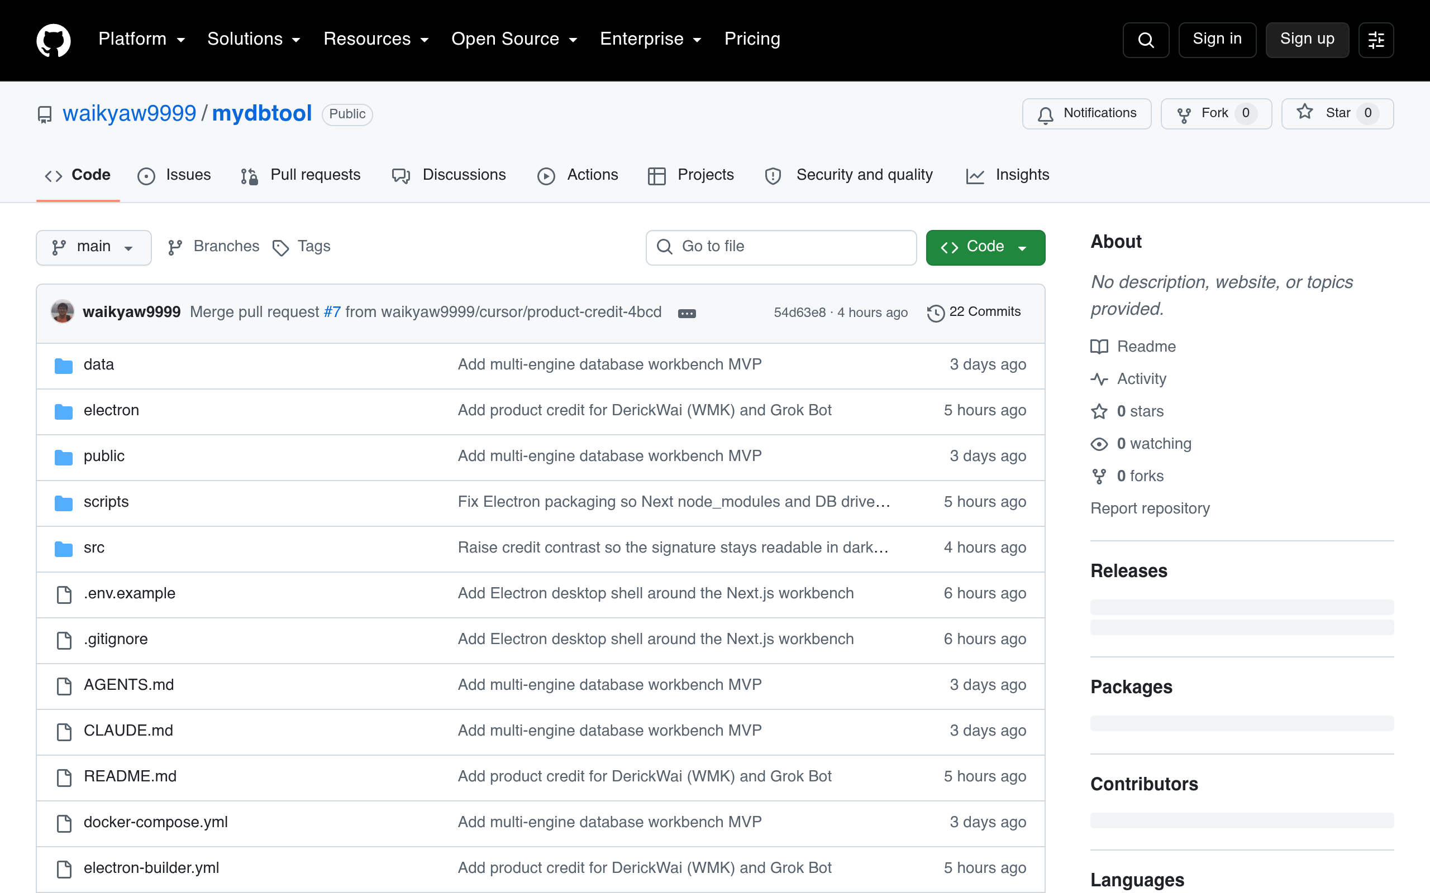Open pull request #7 link

(332, 312)
